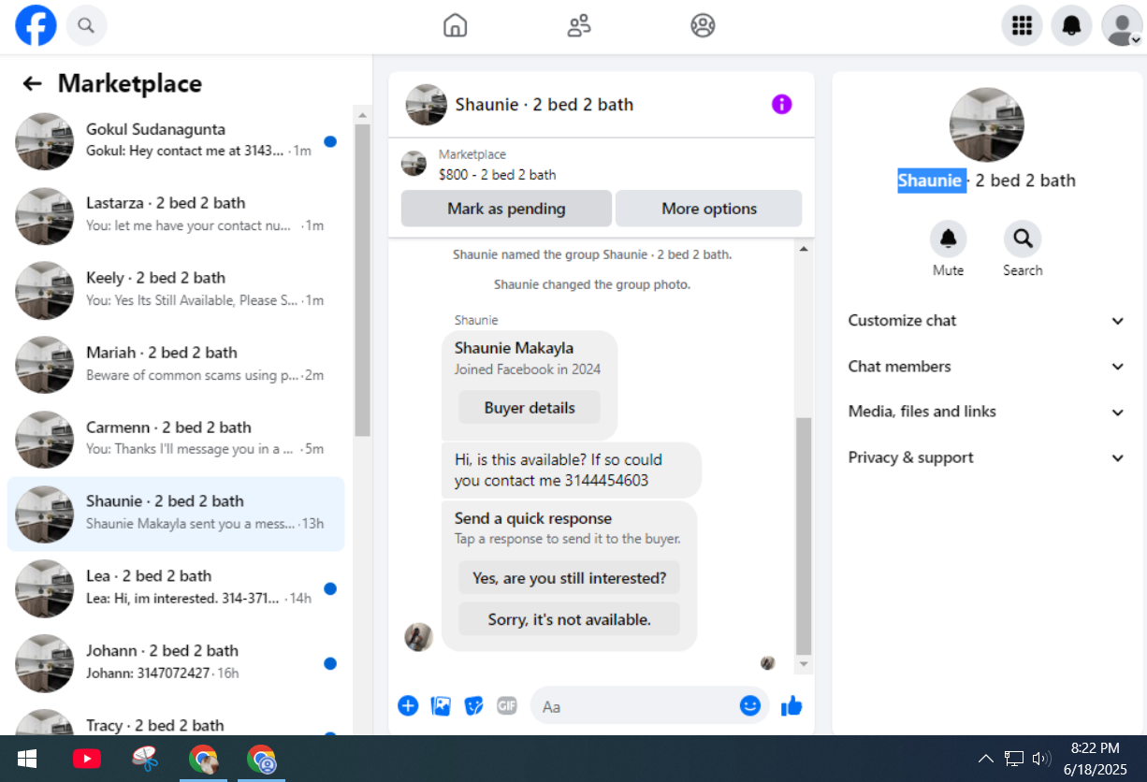
Task: Choose a sticker icon in composer
Action: click(x=473, y=705)
